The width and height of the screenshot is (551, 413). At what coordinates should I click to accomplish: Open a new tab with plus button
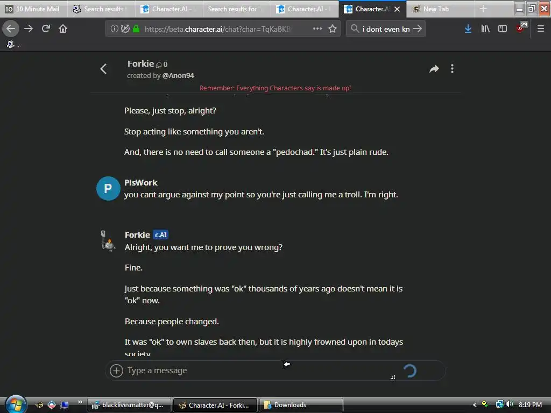pos(483,9)
